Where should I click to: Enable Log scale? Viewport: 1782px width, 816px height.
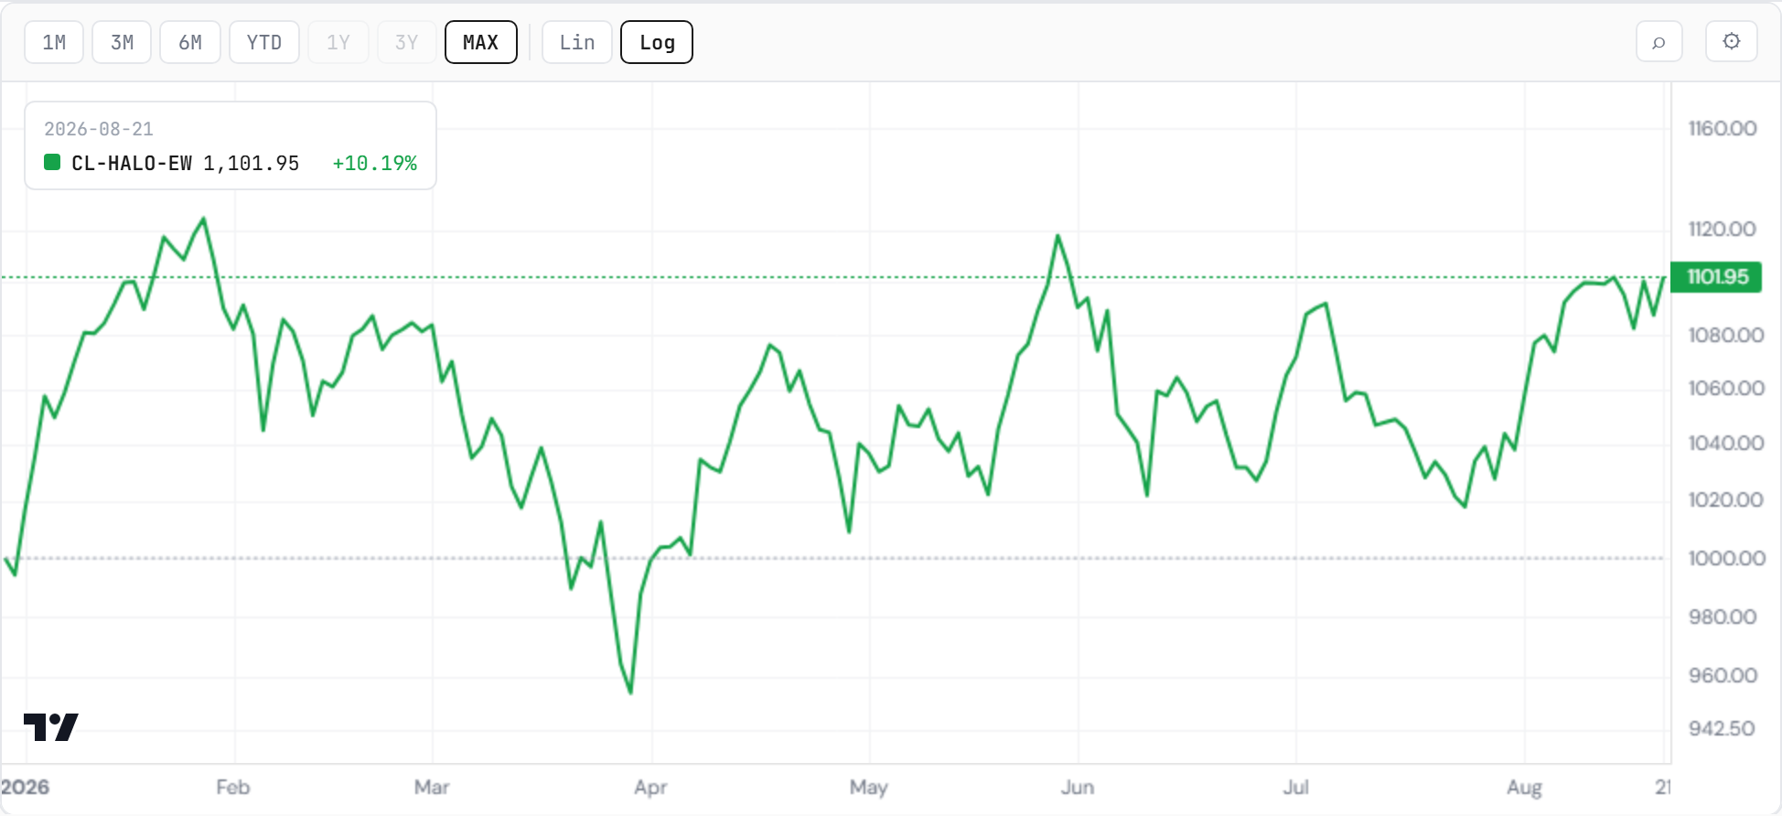coord(657,42)
